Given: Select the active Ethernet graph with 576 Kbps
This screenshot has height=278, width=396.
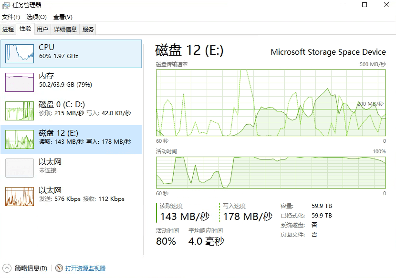Looking at the screenshot, I should [x=20, y=197].
